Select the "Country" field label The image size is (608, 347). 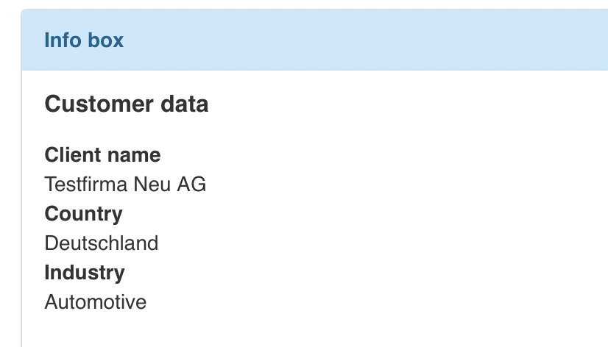pyautogui.click(x=84, y=214)
